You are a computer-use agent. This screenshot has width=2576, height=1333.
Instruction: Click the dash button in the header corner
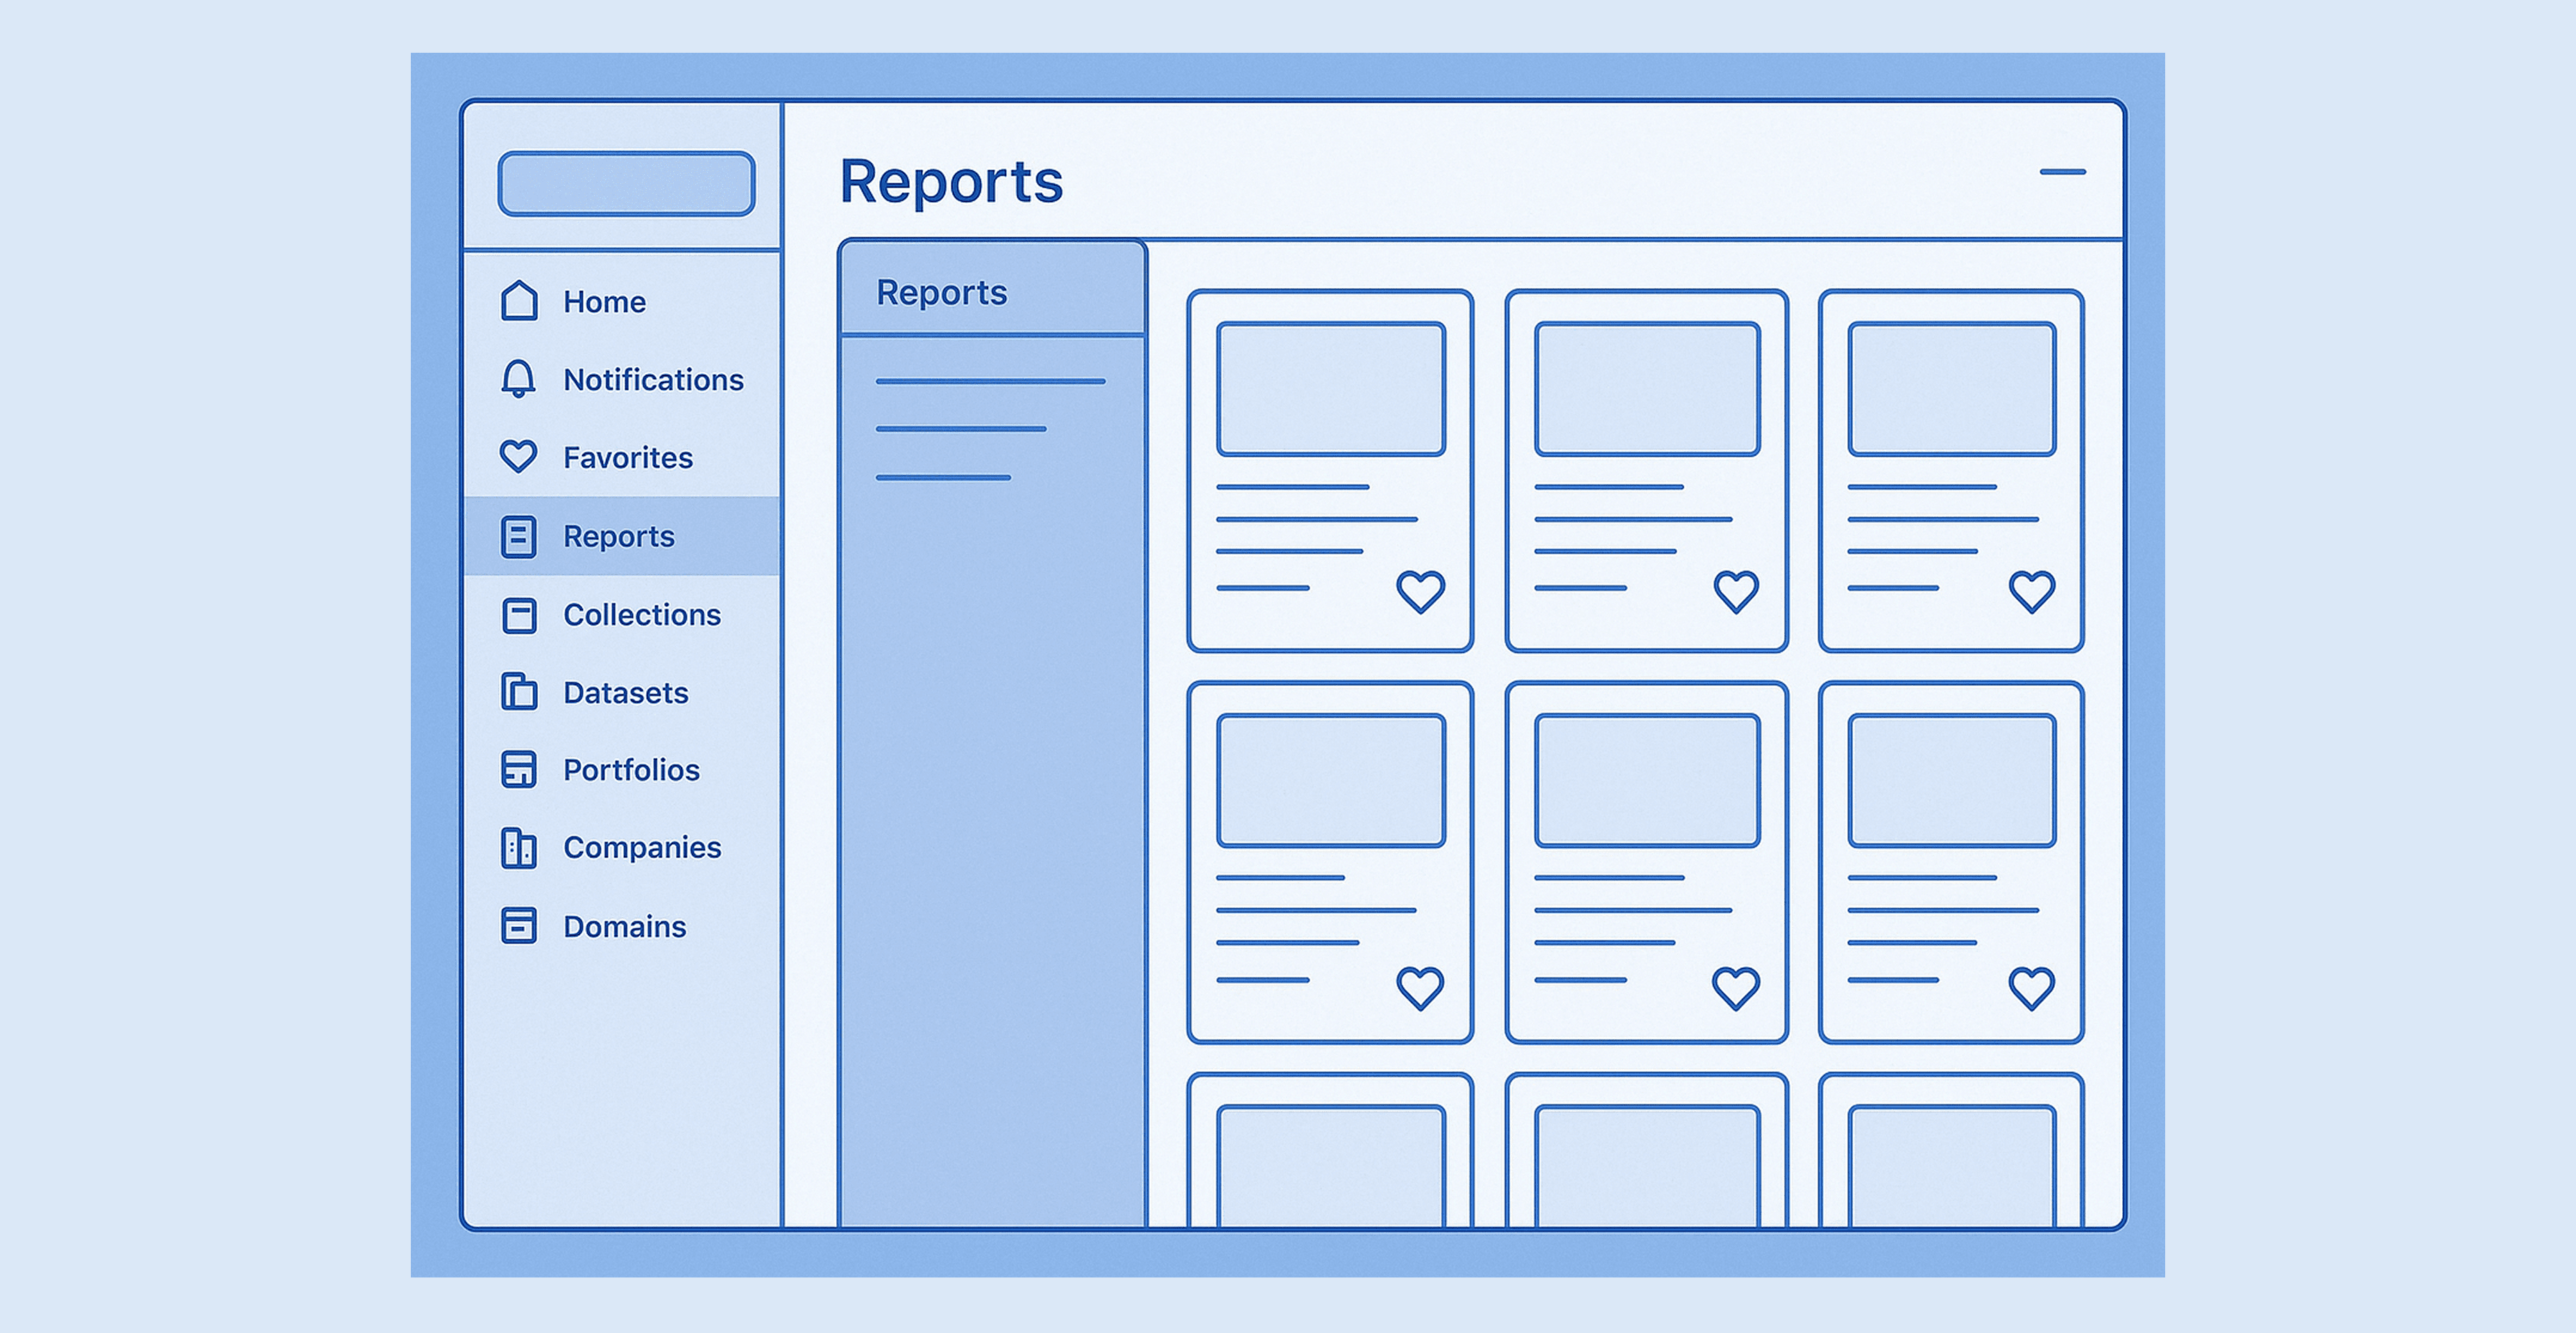[x=2063, y=172]
